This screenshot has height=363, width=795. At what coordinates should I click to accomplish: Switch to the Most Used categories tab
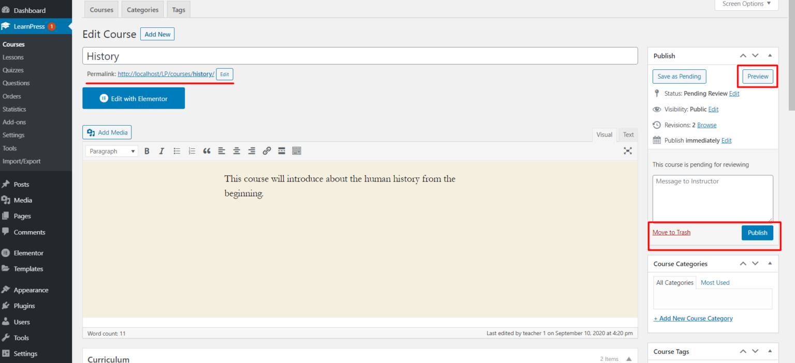coord(715,282)
